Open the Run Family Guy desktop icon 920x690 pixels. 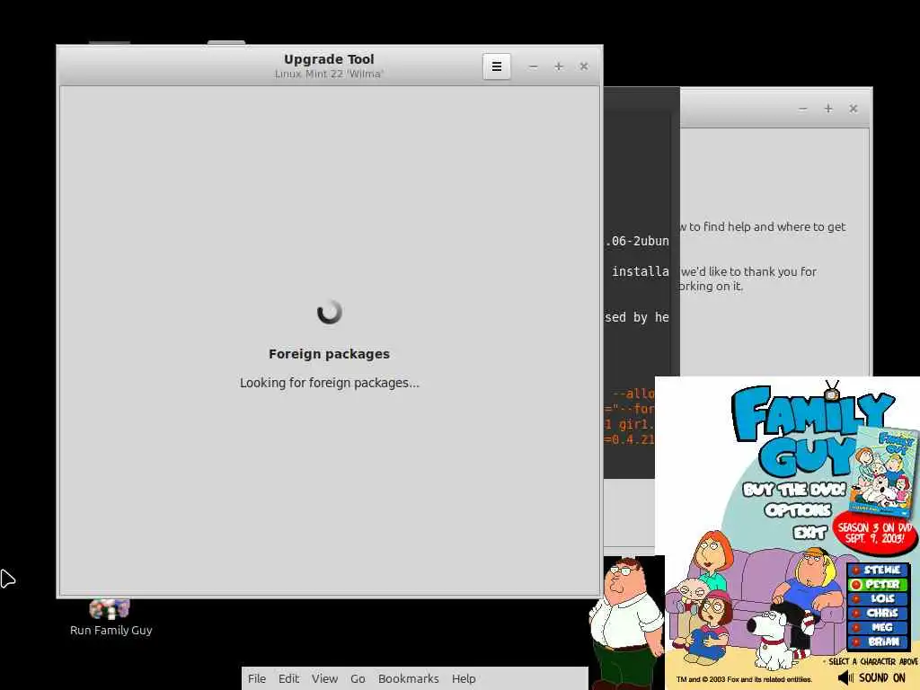[111, 617]
